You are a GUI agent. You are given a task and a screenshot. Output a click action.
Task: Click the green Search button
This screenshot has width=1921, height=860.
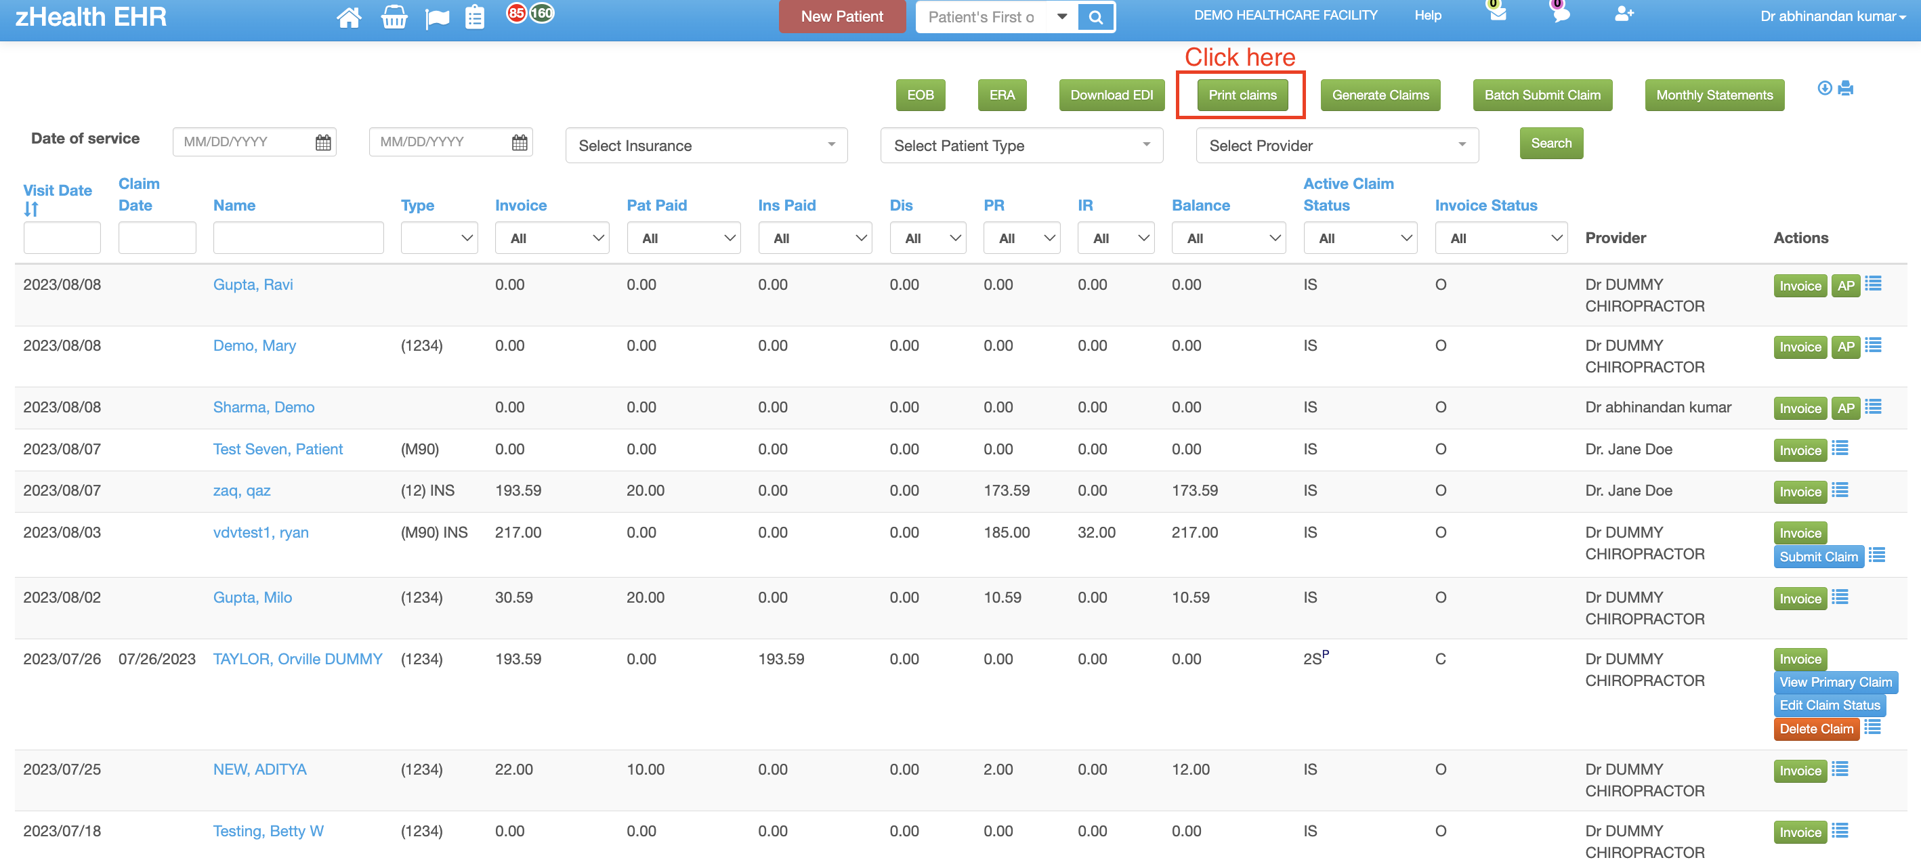click(1551, 143)
